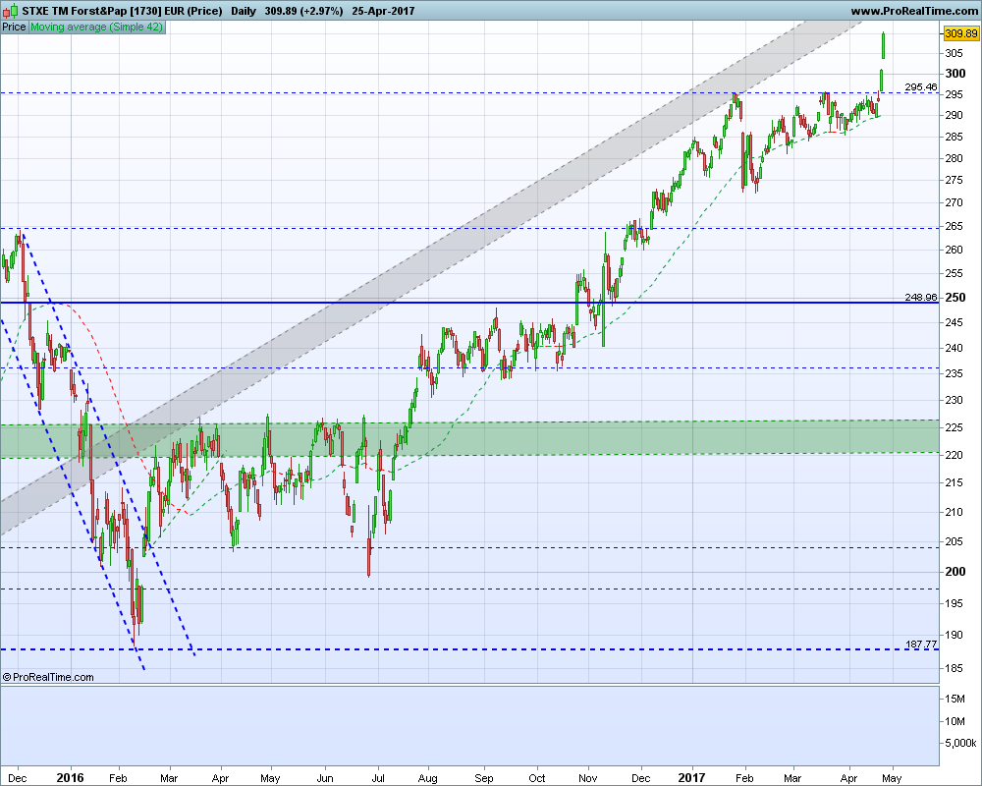Open the www.ProRealTime.com link
982x786 pixels.
[913, 11]
